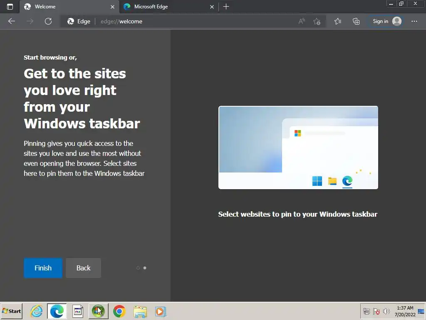Launch Internet Explorer from taskbar
This screenshot has width=426, height=320.
pyautogui.click(x=37, y=311)
